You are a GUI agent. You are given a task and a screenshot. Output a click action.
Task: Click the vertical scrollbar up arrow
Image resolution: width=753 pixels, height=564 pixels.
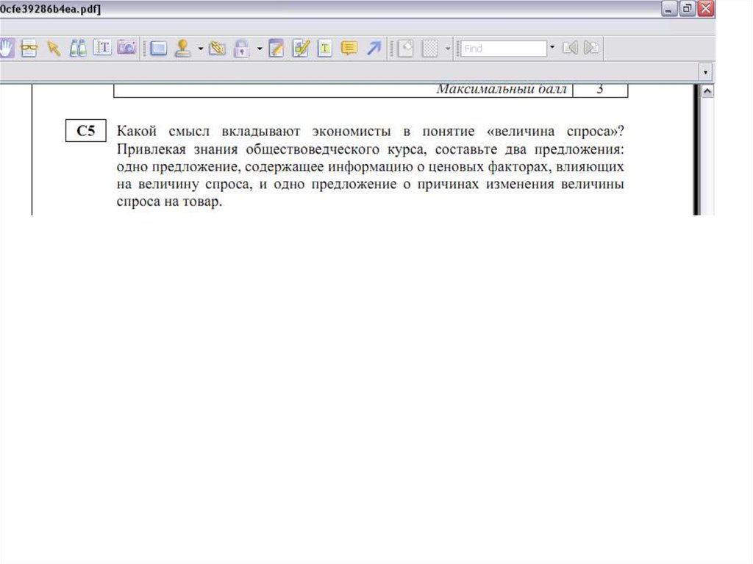pos(707,91)
